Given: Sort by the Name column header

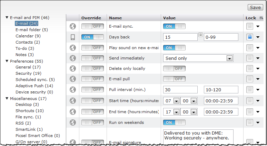Looking at the screenshot, I should point(115,18).
